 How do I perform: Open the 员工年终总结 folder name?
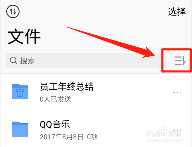coord(67,86)
